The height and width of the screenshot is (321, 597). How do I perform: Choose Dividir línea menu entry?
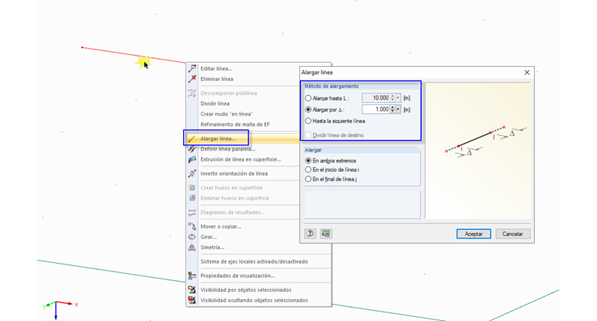coord(215,104)
